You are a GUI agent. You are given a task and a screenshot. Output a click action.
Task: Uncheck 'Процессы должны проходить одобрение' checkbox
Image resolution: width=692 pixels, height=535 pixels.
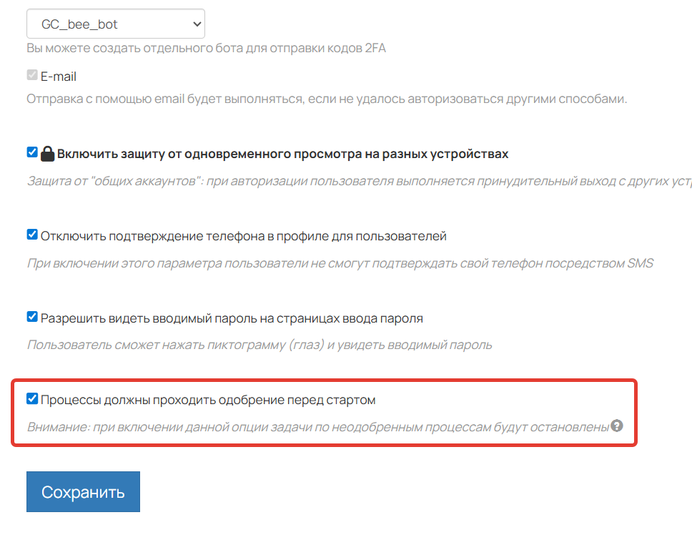click(x=32, y=398)
